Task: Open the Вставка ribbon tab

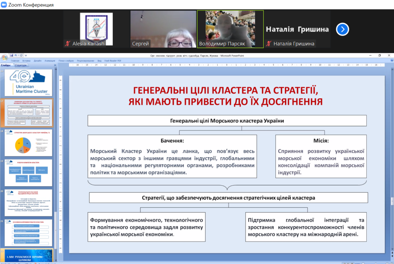Action: (x=26, y=61)
